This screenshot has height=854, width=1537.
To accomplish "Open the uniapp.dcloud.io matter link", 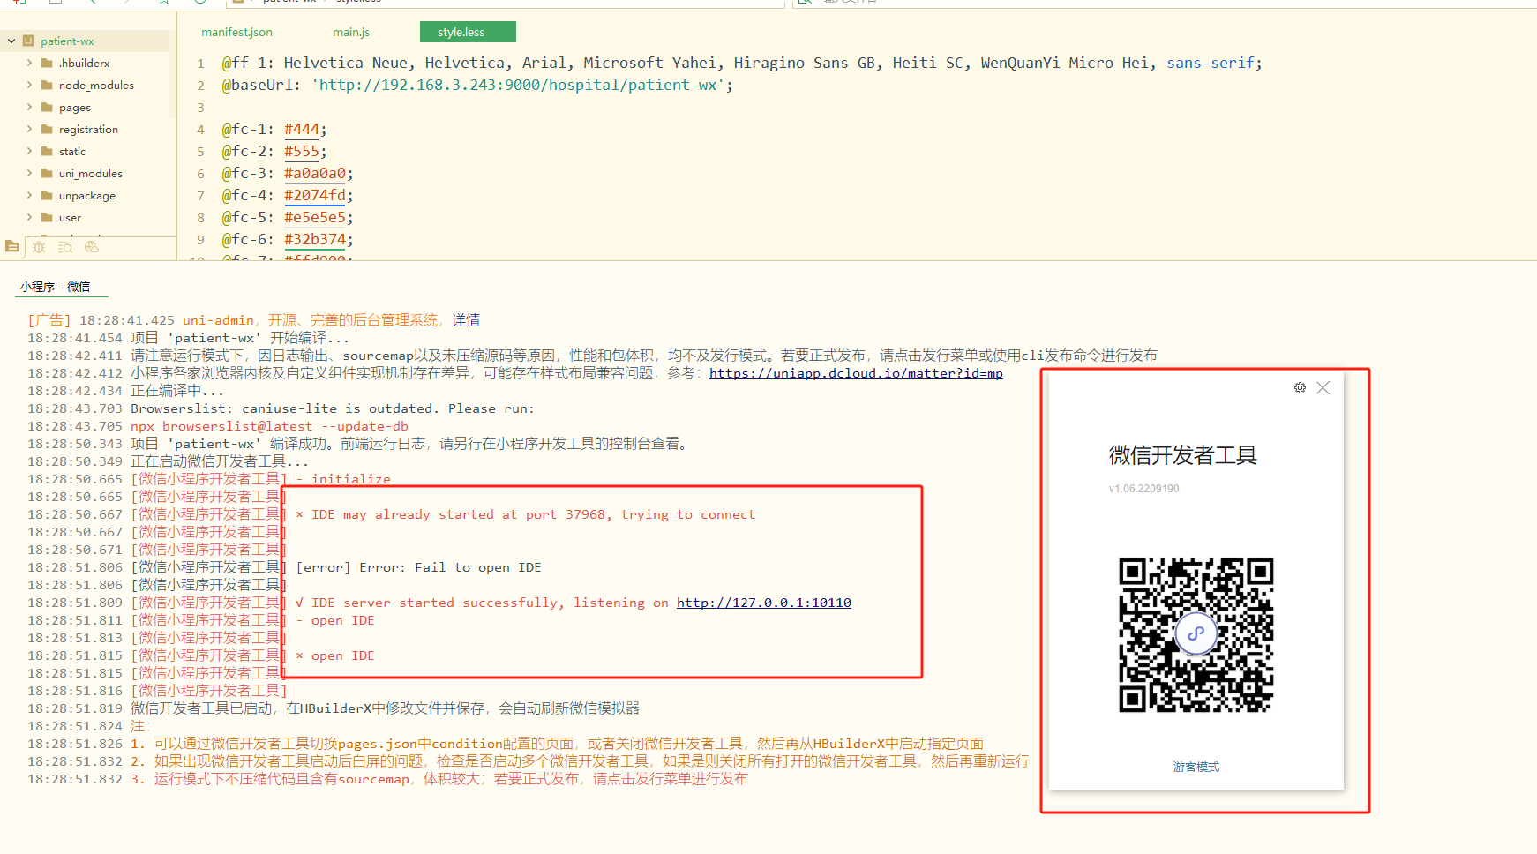I will [x=856, y=373].
